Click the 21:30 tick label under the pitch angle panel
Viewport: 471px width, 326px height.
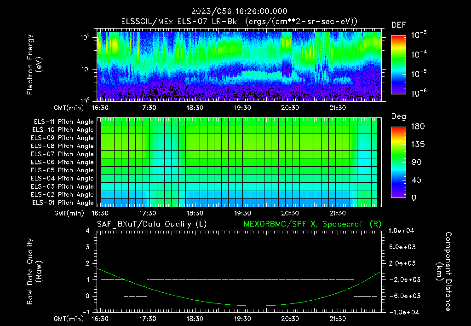pyautogui.click(x=338, y=213)
